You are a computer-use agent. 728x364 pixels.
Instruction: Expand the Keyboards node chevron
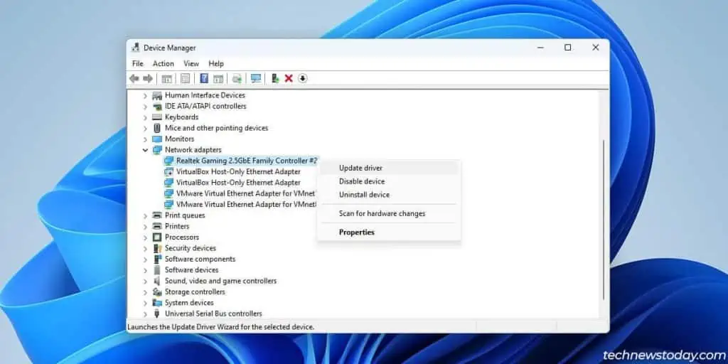tap(145, 117)
